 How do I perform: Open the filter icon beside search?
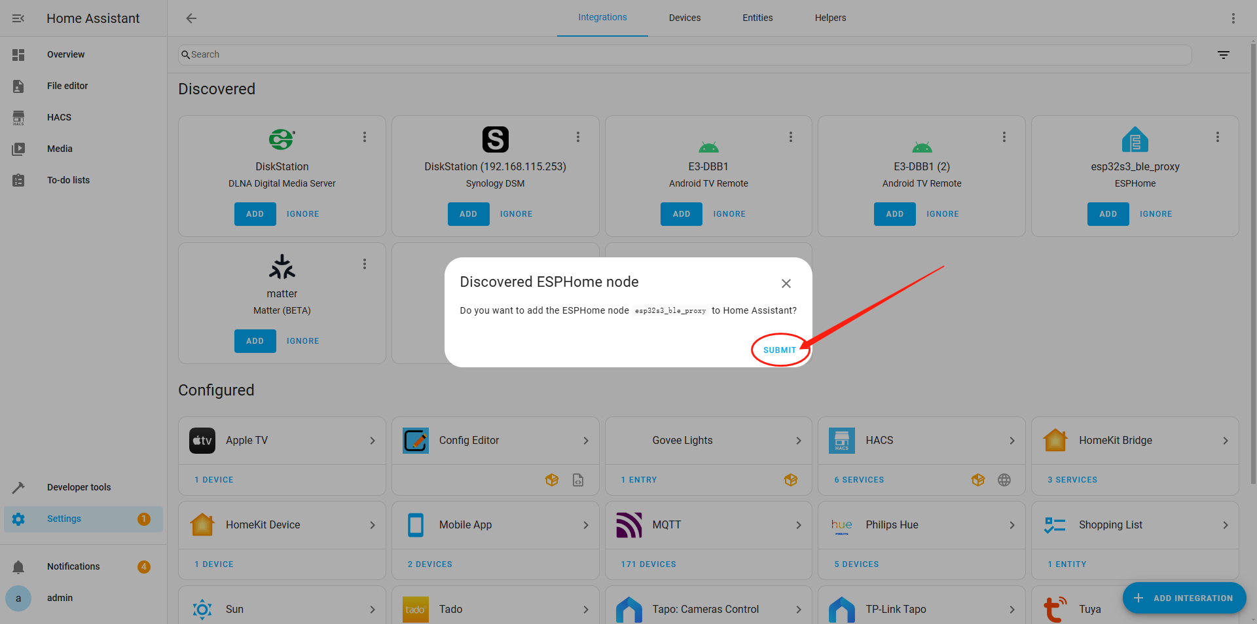(1223, 55)
